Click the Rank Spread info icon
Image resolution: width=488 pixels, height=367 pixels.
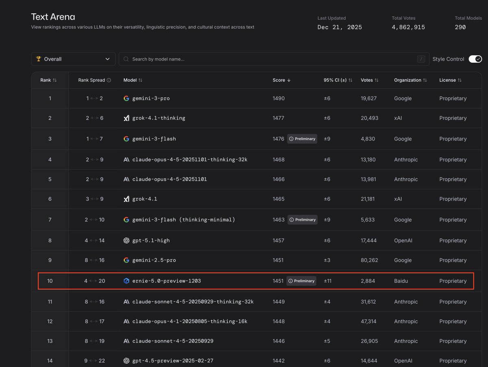(x=109, y=80)
